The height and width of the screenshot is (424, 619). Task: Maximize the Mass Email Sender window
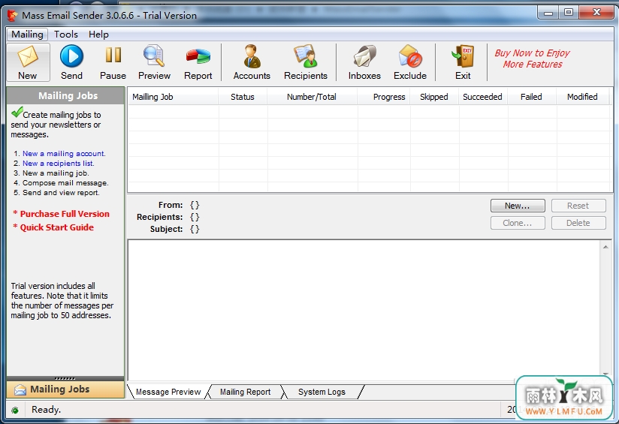569,13
